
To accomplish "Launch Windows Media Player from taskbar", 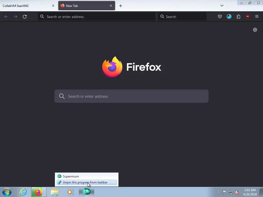I will tap(70, 192).
